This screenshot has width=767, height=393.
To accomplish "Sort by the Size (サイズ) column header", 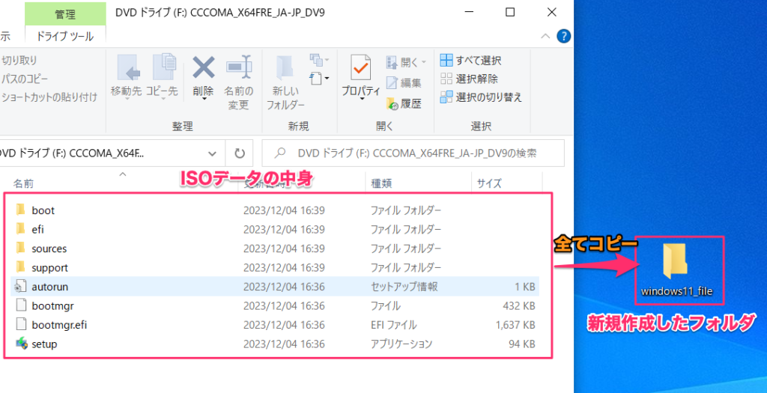I will [x=490, y=184].
